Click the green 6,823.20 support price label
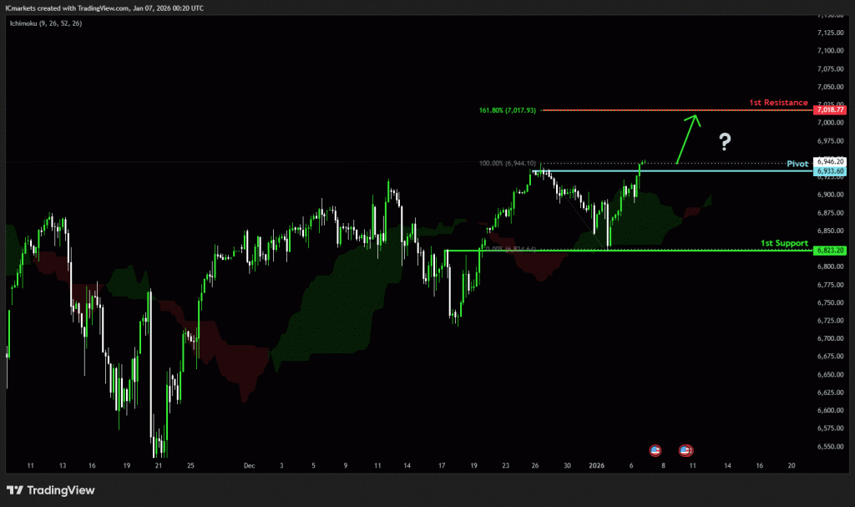Screen dimensions: 855x507 [x=832, y=250]
